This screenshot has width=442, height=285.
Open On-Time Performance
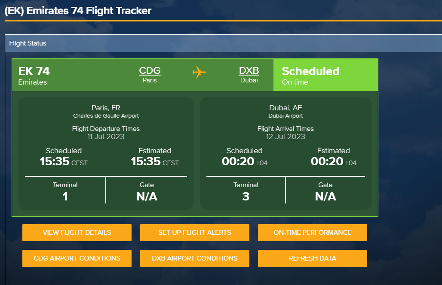312,232
